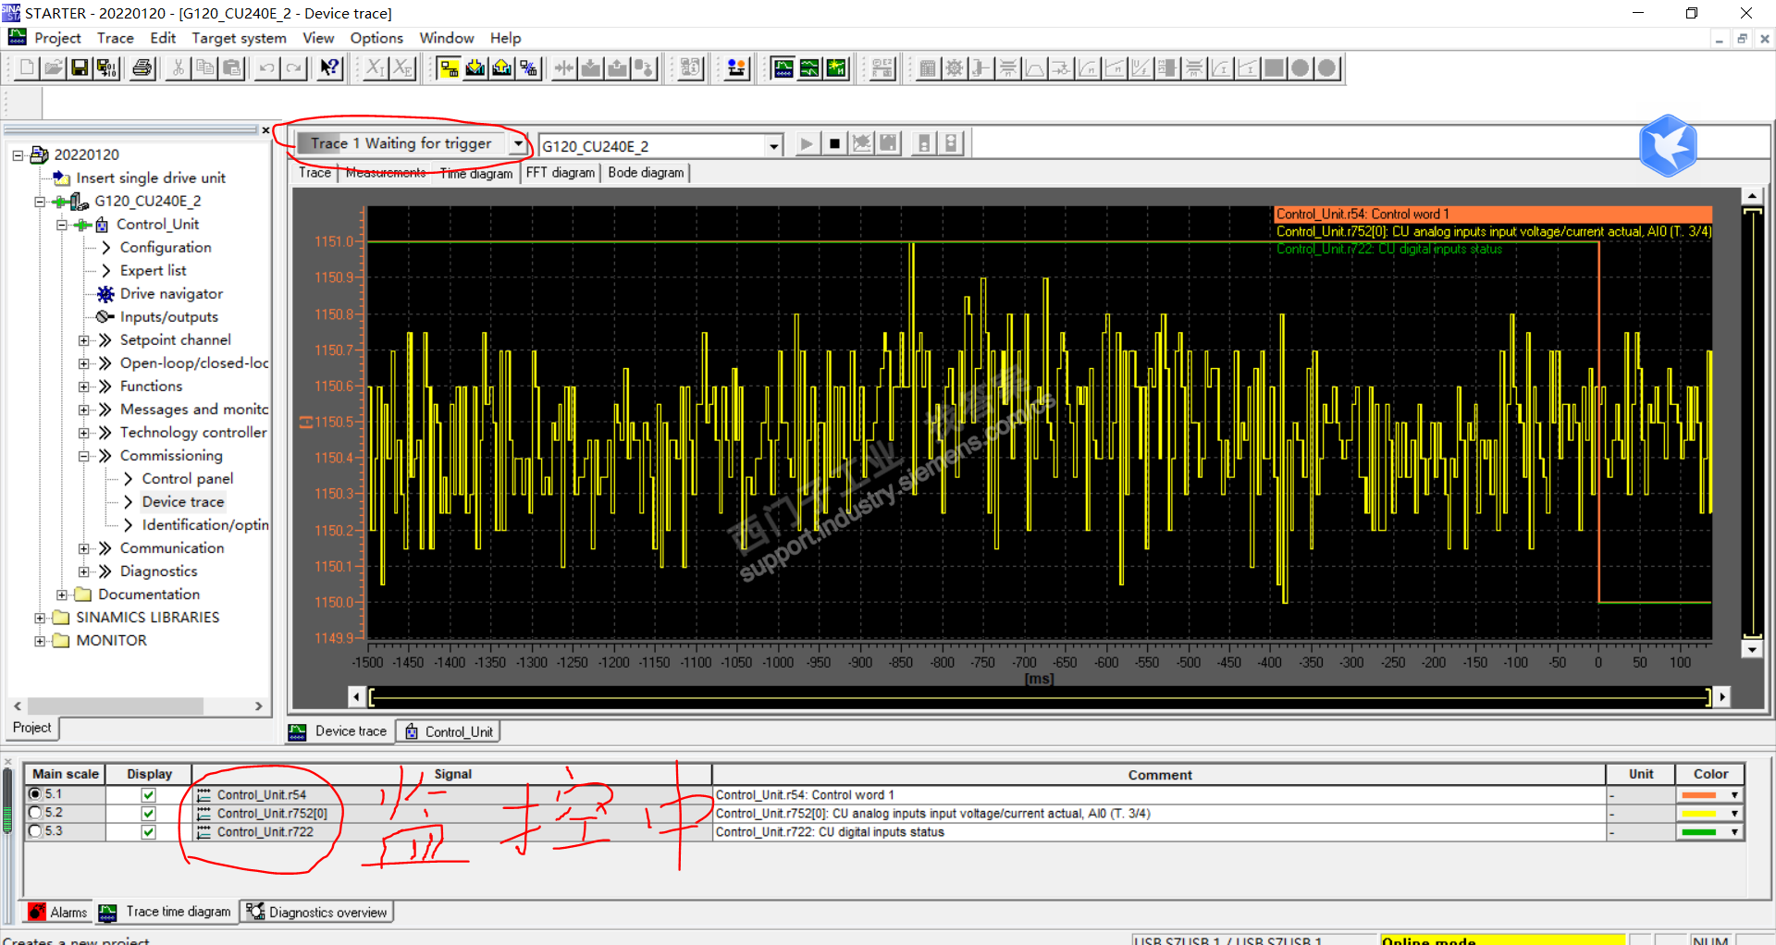Collapse the Control_Unit tree node
This screenshot has width=1776, height=945.
coord(62,225)
